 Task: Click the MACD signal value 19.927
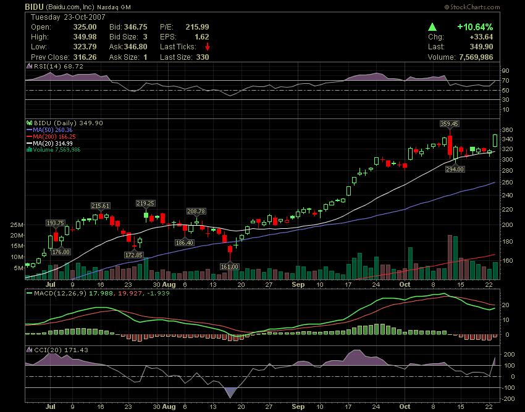pos(130,294)
